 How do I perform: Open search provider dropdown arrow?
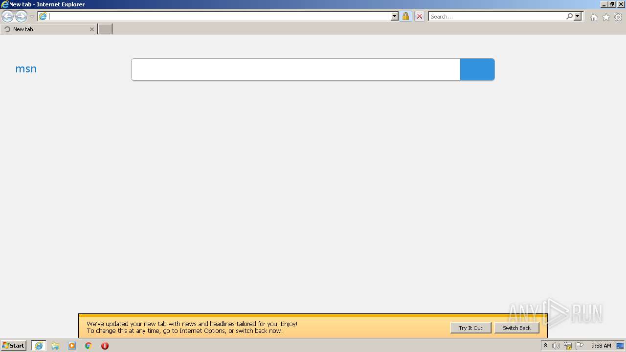[578, 17]
